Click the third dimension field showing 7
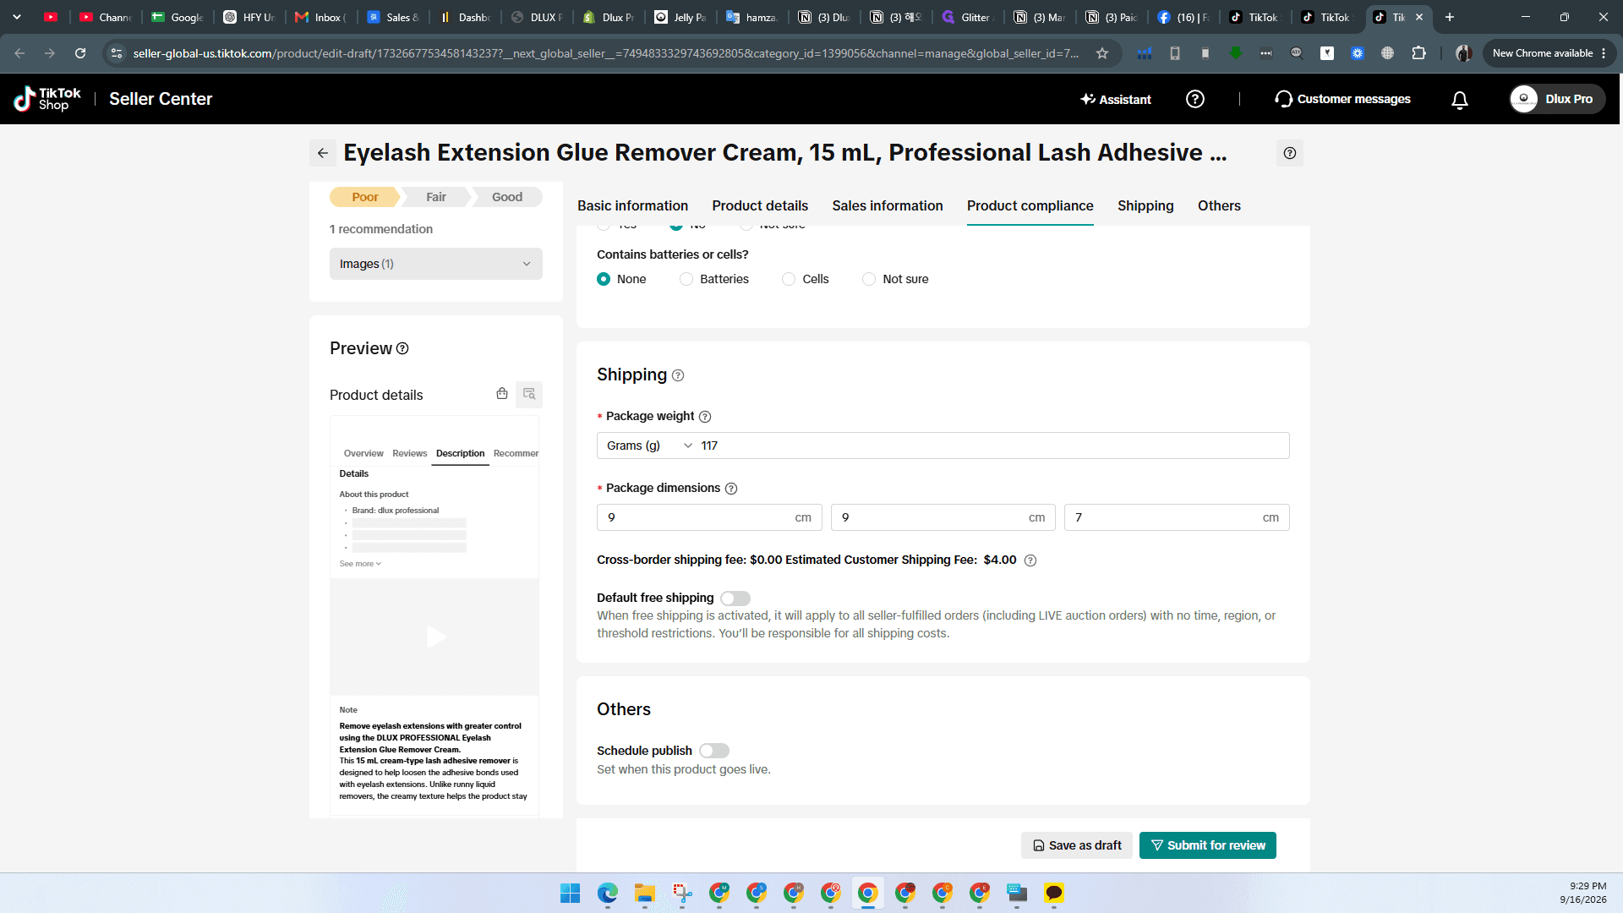Viewport: 1623px width, 913px height. point(1177,517)
